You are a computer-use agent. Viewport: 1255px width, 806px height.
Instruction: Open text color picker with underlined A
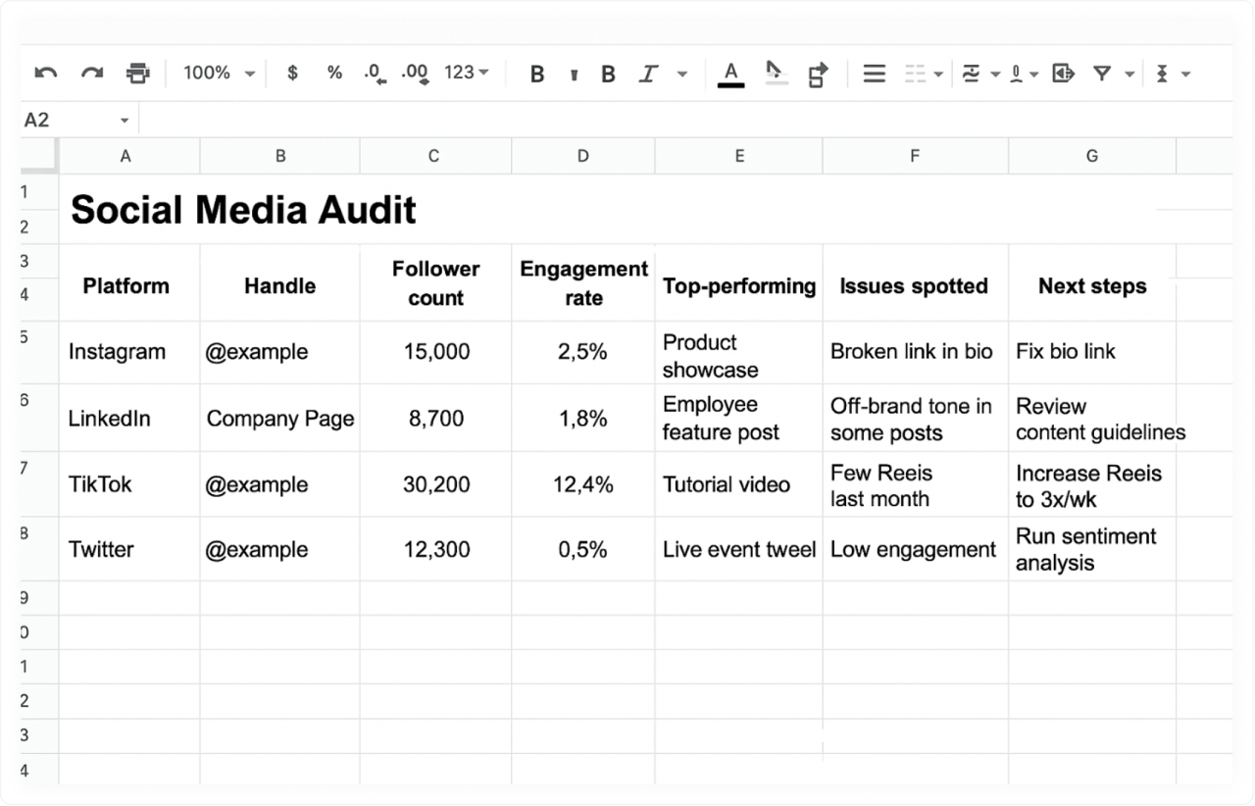[730, 74]
